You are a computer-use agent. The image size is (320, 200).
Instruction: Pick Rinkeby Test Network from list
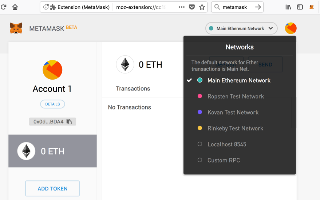pos(235,128)
